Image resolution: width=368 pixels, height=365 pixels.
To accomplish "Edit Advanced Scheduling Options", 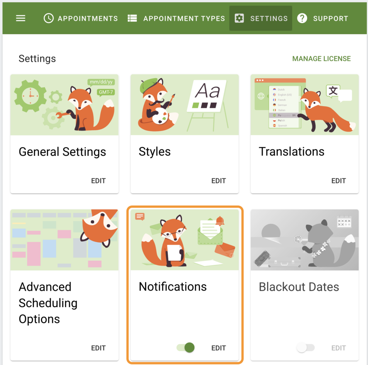I will (x=98, y=348).
